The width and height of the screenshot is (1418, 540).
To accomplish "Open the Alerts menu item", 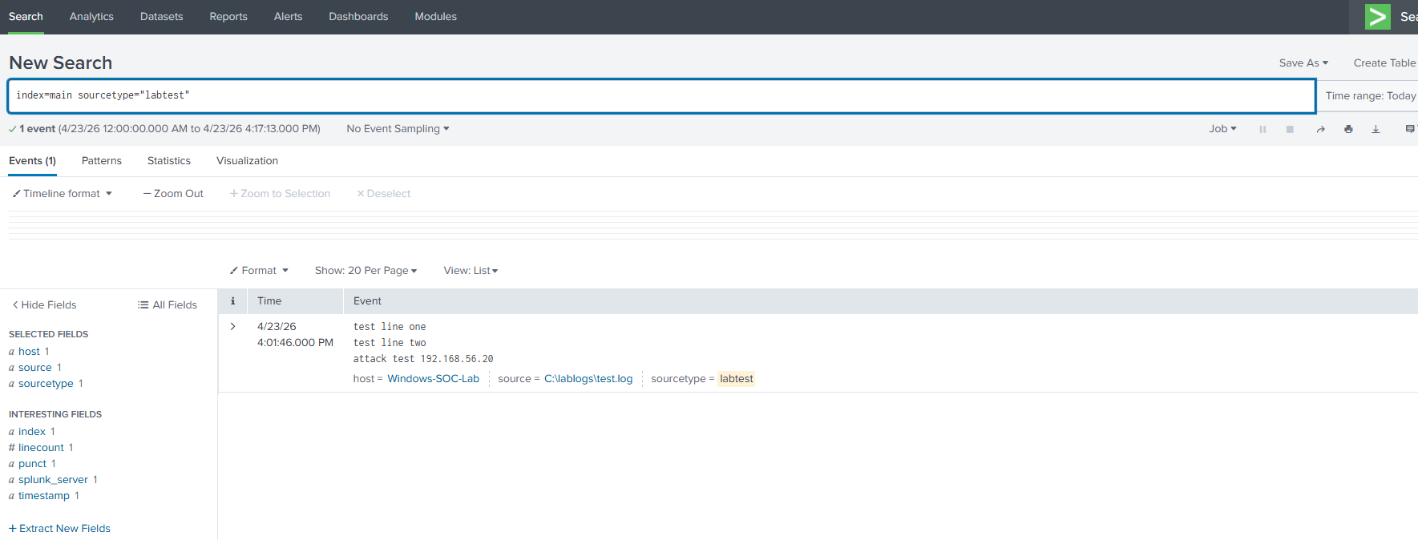I will tap(288, 17).
